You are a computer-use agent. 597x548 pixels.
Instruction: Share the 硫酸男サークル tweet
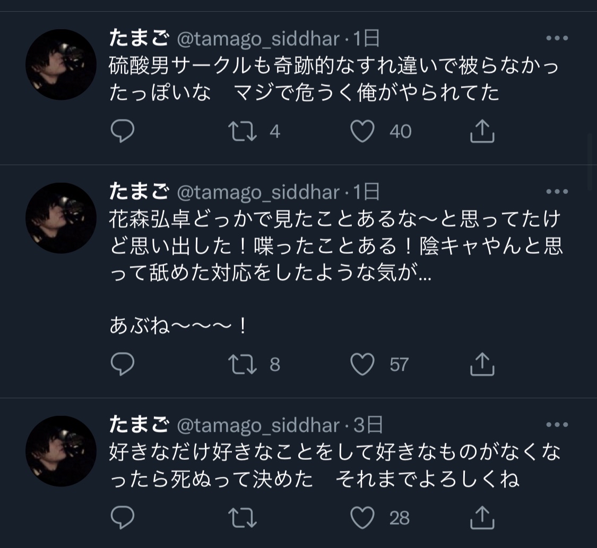click(482, 131)
